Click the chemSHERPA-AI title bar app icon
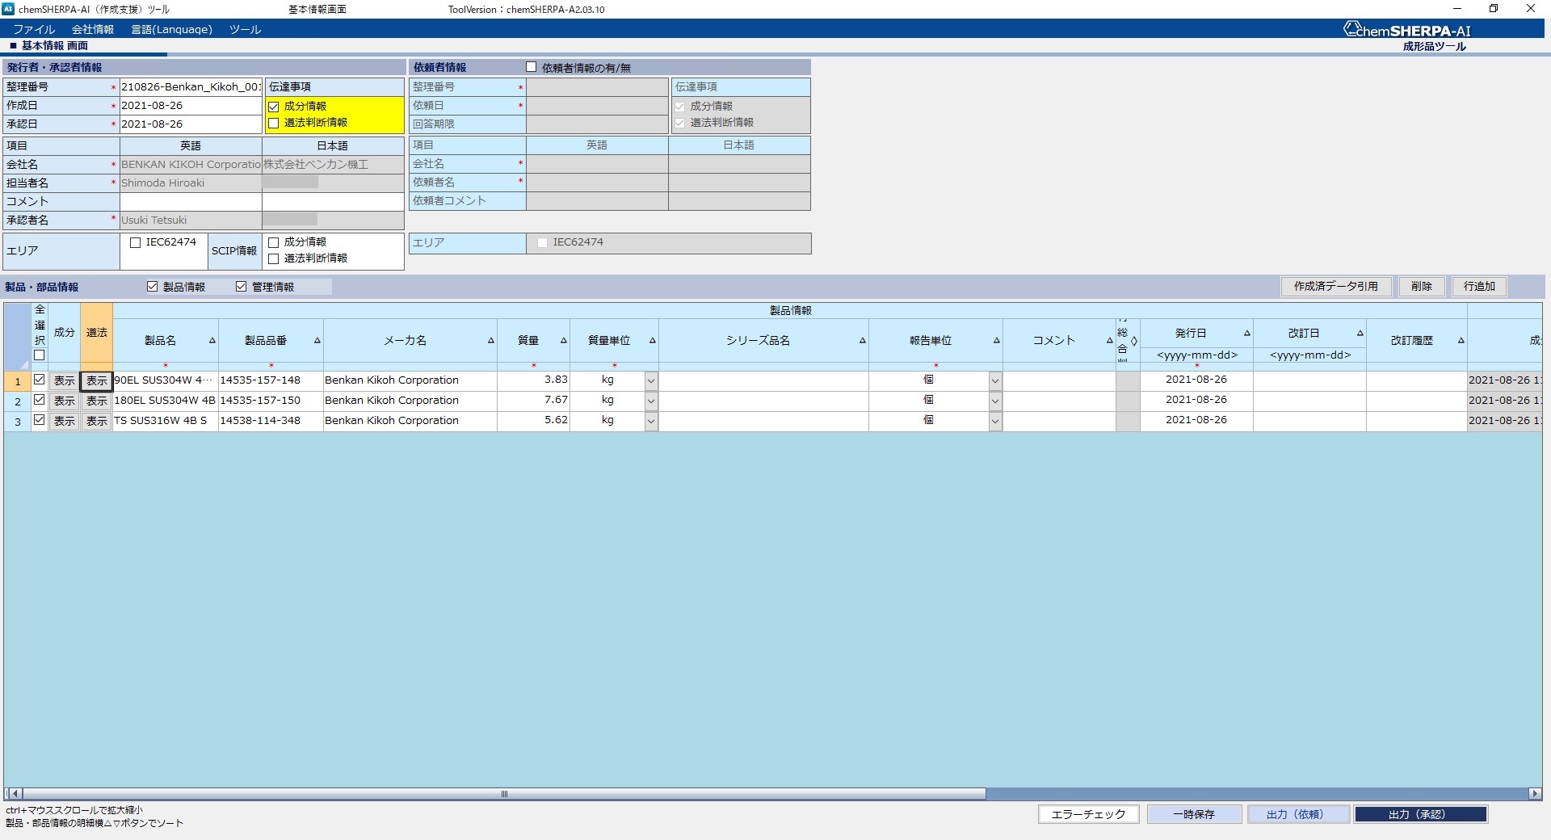1551x840 pixels. pyautogui.click(x=9, y=9)
